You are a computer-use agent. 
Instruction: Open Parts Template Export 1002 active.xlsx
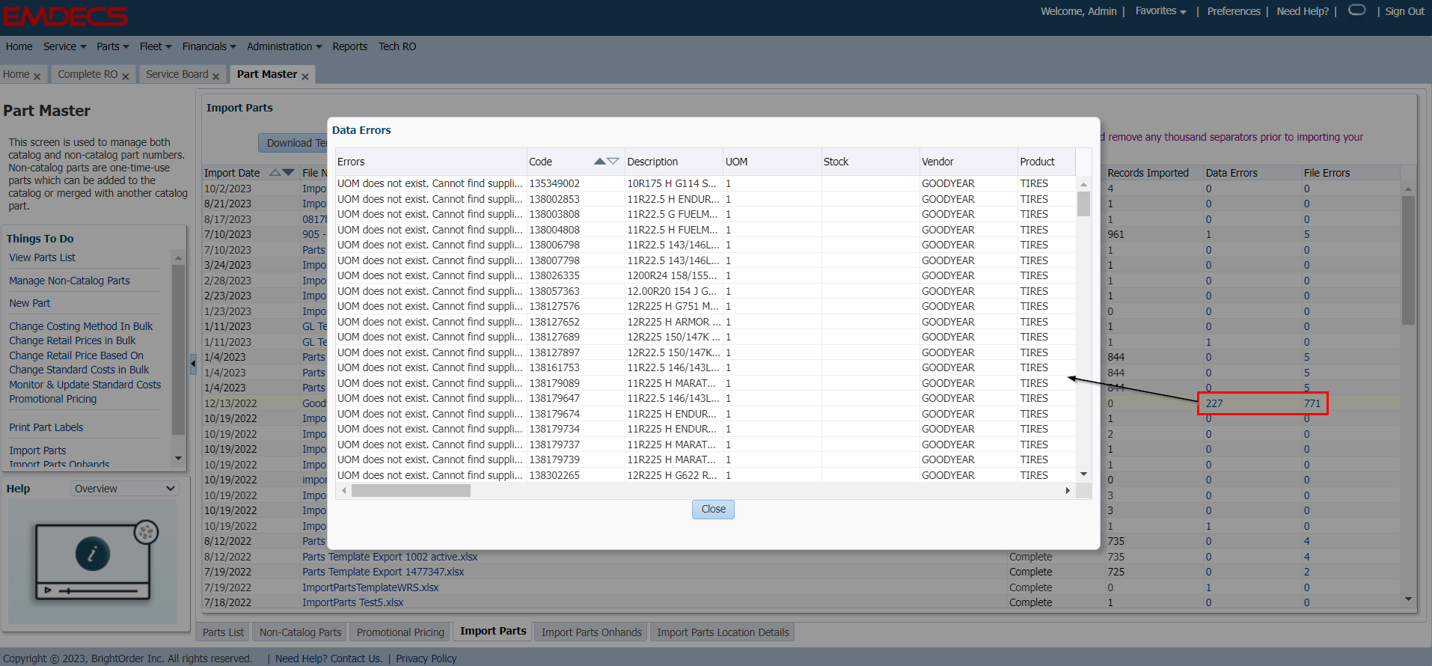pyautogui.click(x=390, y=557)
